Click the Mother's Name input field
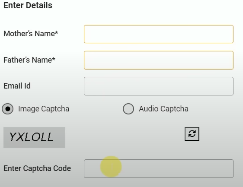Image resolution: width=243 pixels, height=187 pixels. coord(159,34)
